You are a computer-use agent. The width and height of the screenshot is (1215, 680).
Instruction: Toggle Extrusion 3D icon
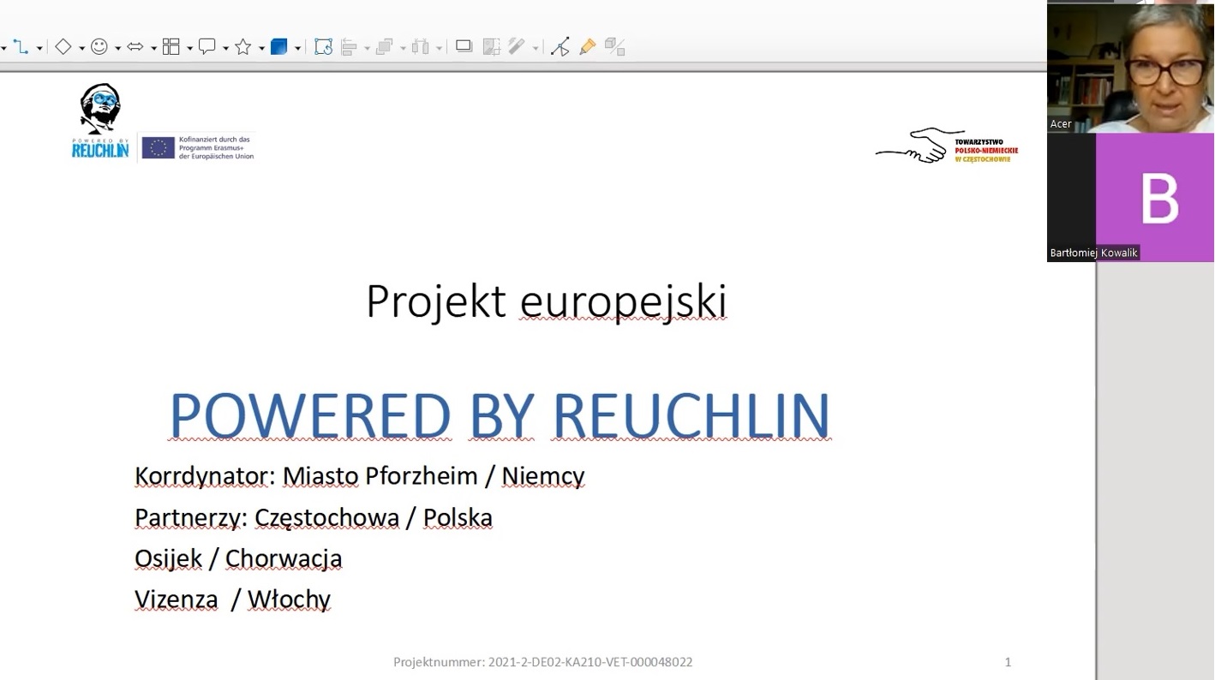pos(614,47)
